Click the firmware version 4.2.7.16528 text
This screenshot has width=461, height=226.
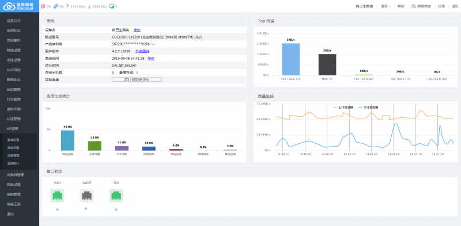tap(121, 51)
